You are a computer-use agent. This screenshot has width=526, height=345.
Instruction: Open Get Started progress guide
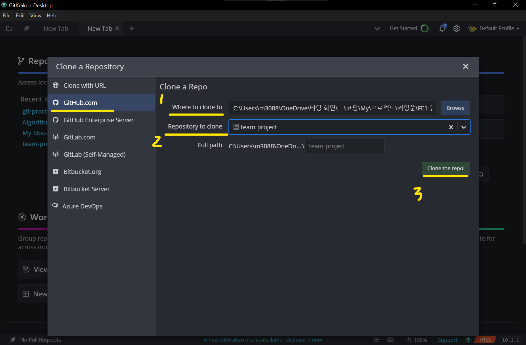click(x=409, y=28)
